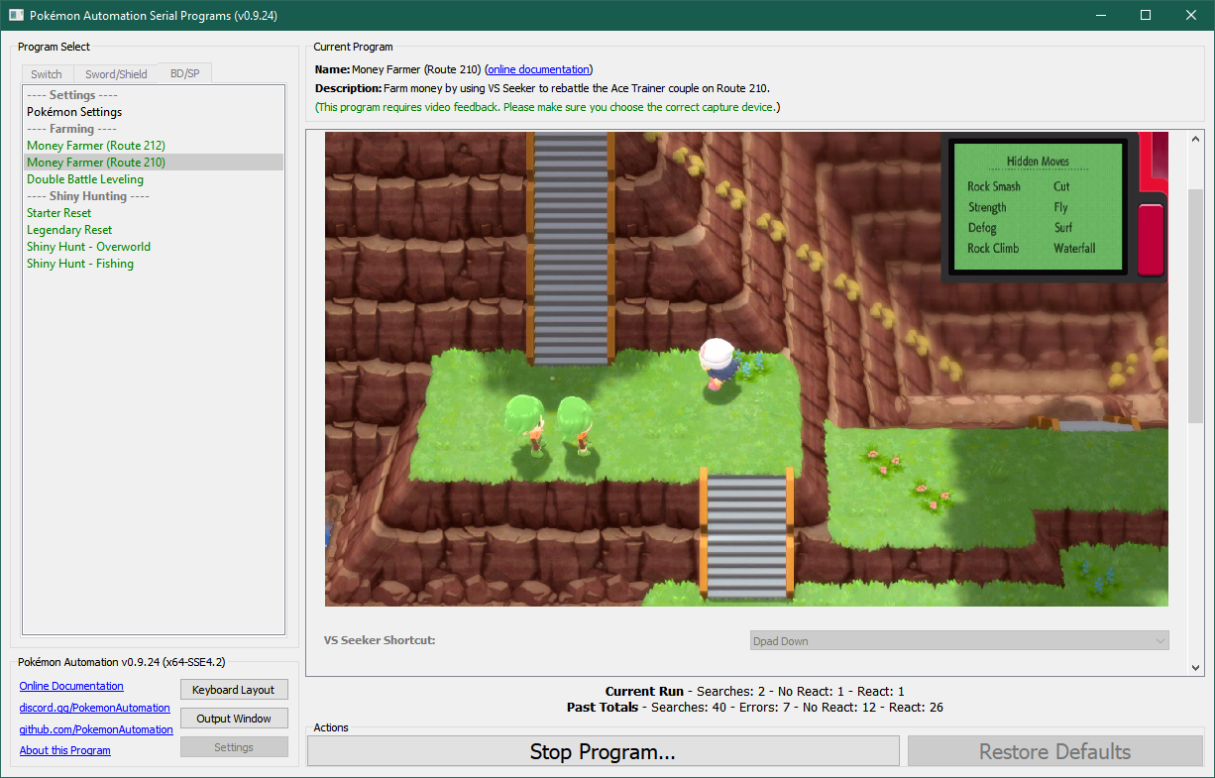Image resolution: width=1215 pixels, height=778 pixels.
Task: Open the Sword/Shield tab
Action: tap(116, 74)
